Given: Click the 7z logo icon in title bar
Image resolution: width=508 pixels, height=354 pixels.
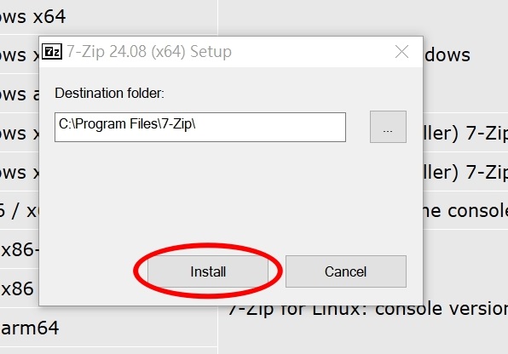Looking at the screenshot, I should 52,51.
